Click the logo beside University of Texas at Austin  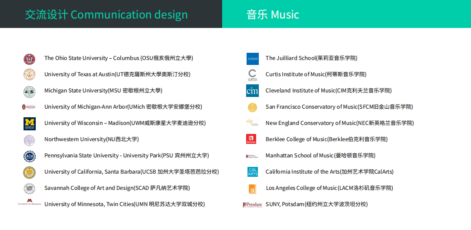point(29,74)
